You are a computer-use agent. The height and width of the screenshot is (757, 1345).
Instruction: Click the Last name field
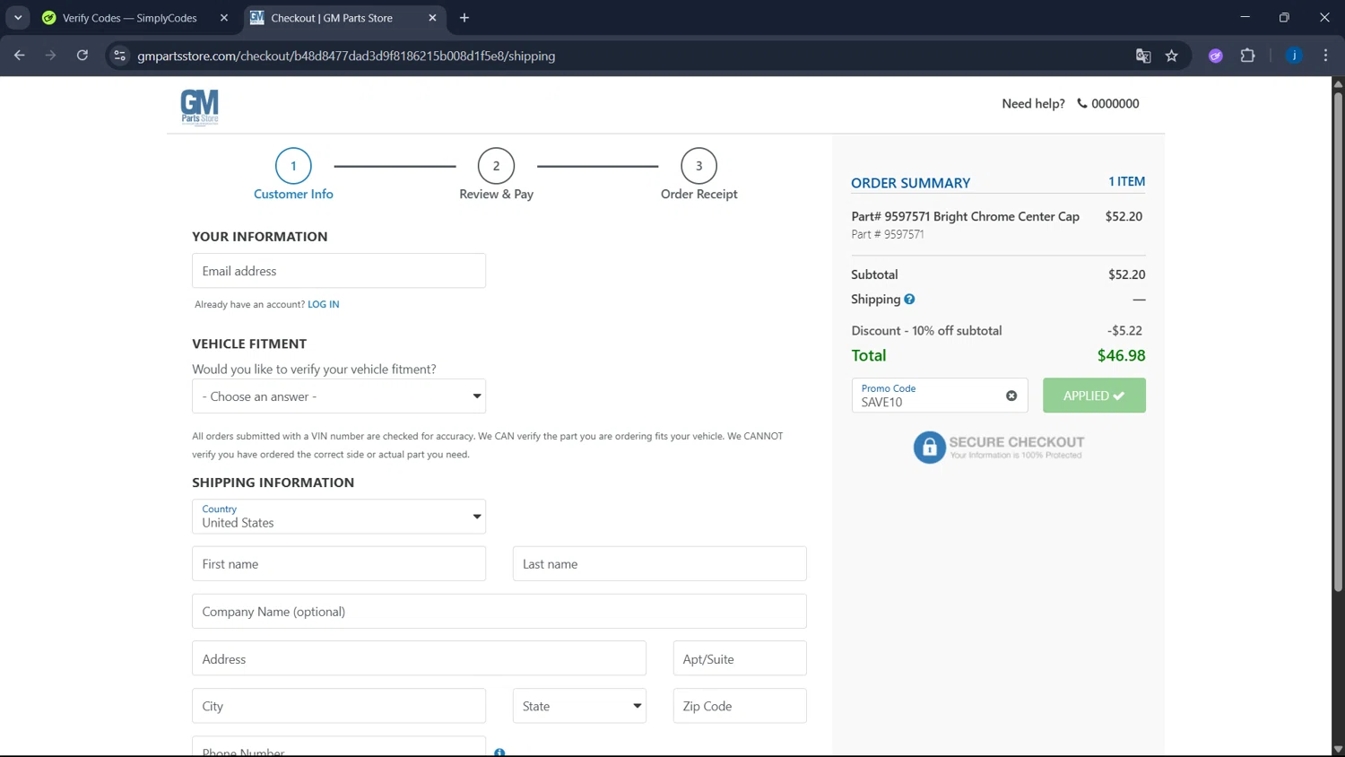660,564
